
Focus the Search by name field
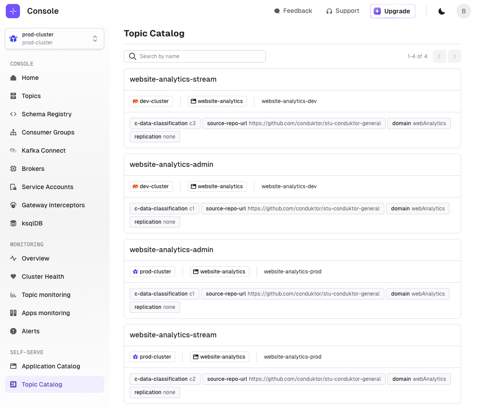195,56
